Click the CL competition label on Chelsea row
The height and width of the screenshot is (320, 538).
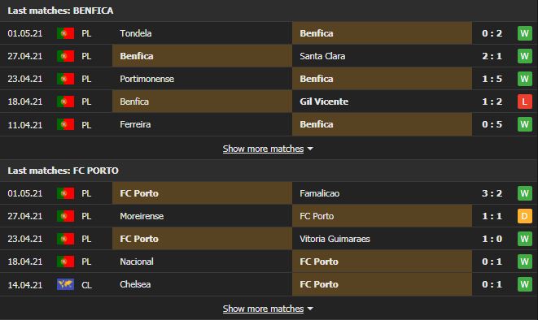point(86,285)
